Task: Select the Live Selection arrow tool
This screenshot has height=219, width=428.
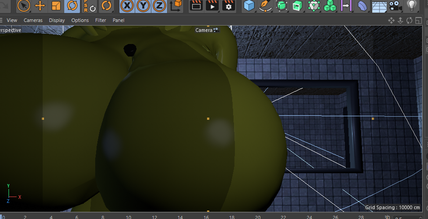Action: click(x=24, y=6)
